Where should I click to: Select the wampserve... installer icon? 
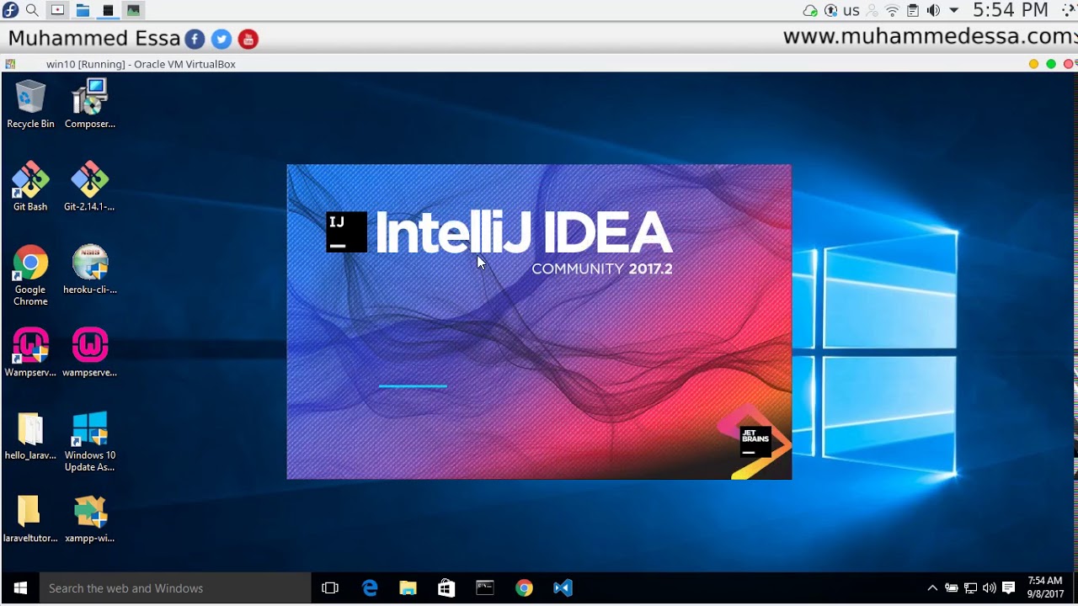[x=90, y=353]
